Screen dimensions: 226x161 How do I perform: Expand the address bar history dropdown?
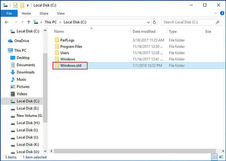(x=148, y=22)
